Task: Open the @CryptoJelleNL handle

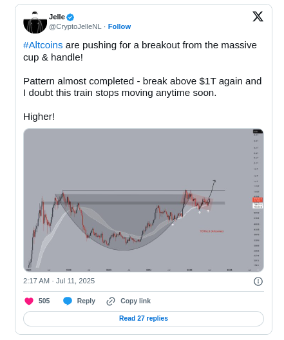Action: 75,26
